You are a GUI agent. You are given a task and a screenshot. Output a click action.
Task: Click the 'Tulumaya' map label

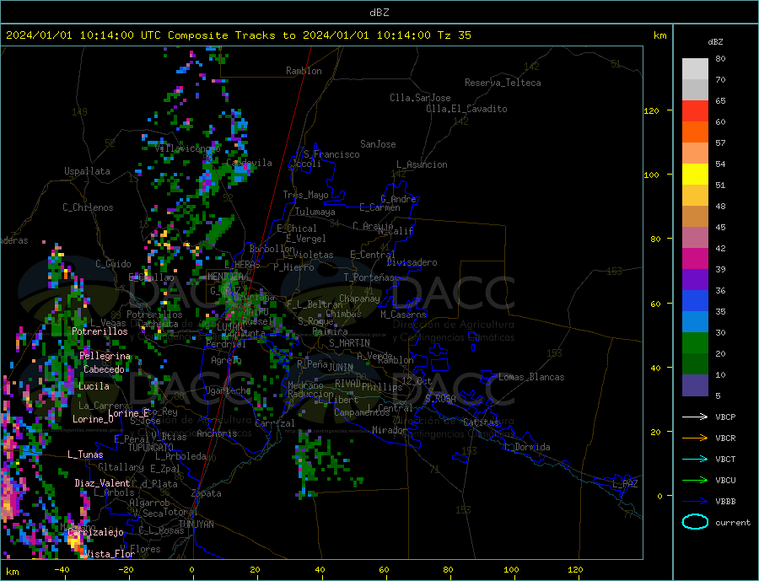[315, 212]
